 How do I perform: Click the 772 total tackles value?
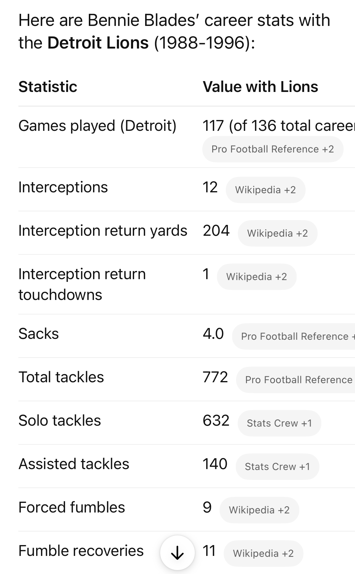[215, 377]
